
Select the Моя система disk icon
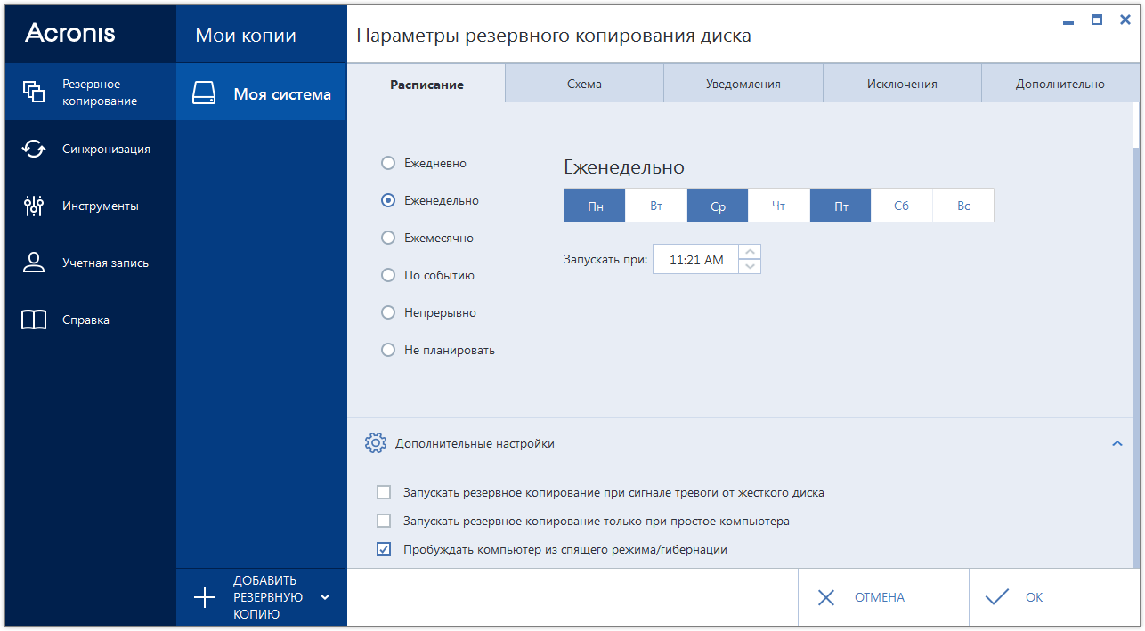point(205,94)
